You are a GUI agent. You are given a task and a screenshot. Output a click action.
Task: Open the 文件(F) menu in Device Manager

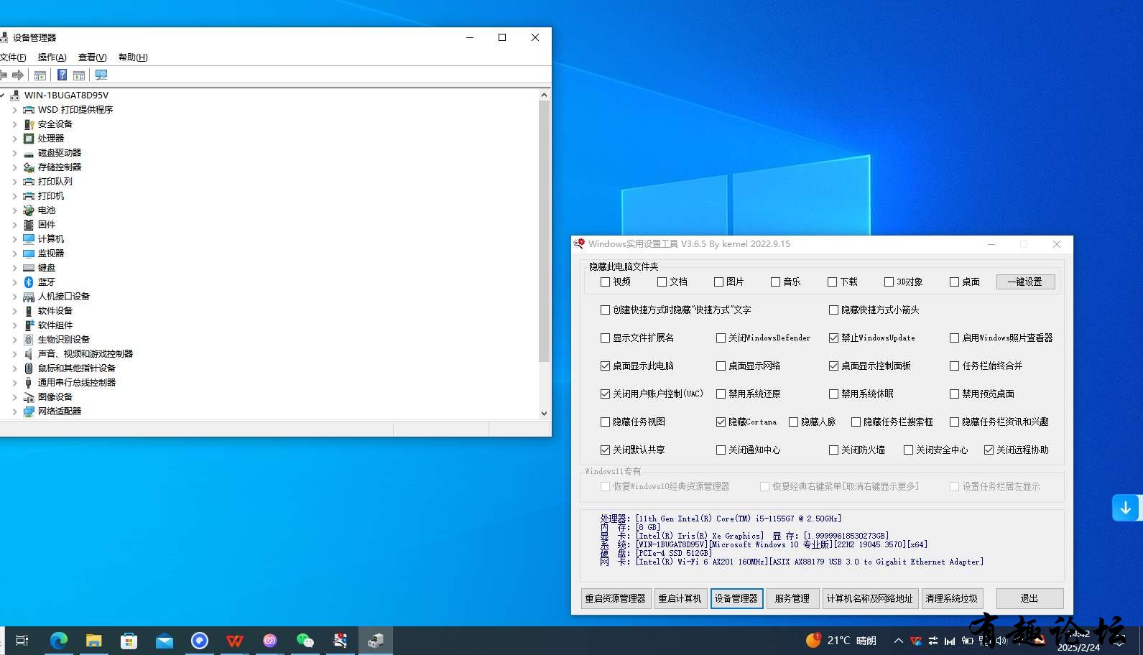click(13, 57)
